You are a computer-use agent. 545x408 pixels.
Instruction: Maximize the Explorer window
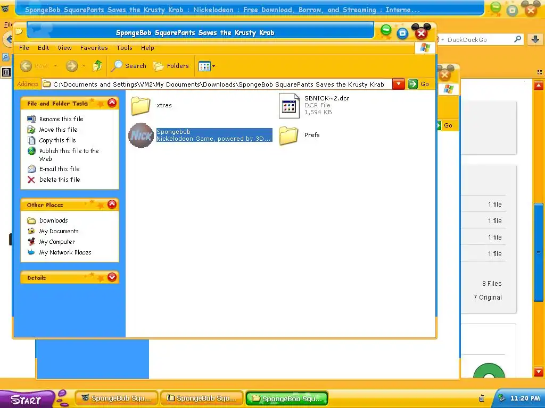402,33
